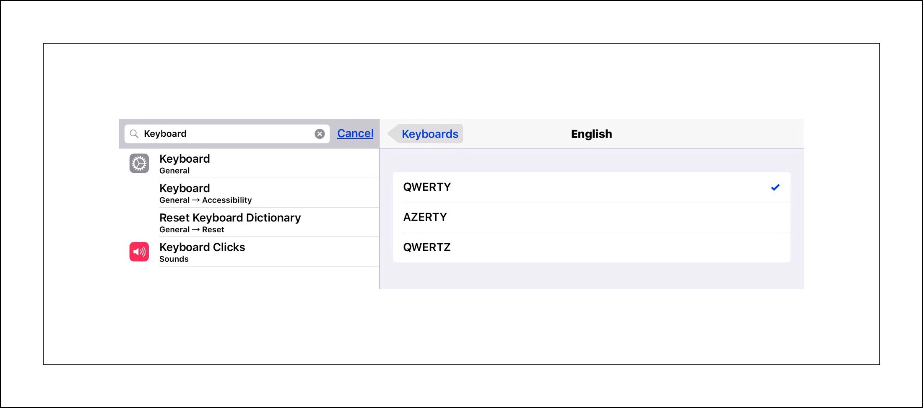This screenshot has width=923, height=408.
Task: Click the English page title
Action: [x=591, y=134]
